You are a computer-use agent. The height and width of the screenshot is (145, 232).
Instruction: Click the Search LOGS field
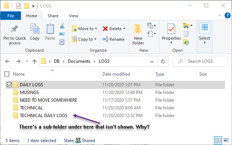coord(200,61)
